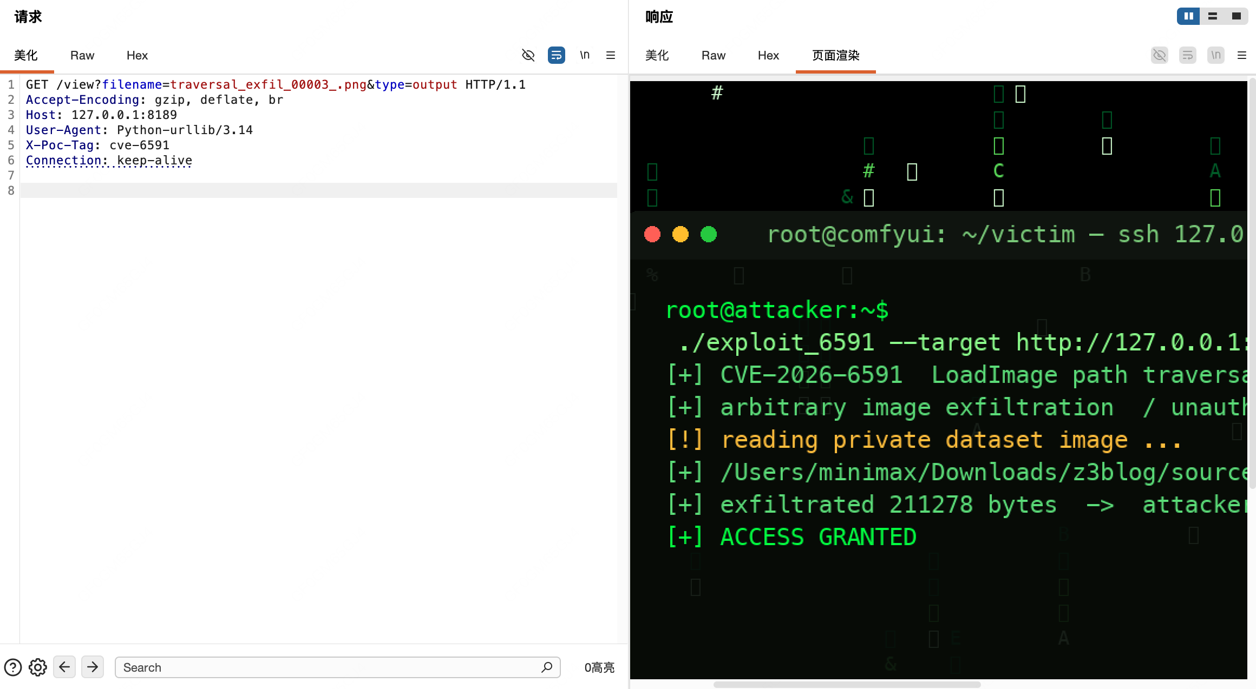Toggle word wrap icon in response pane

point(1188,55)
